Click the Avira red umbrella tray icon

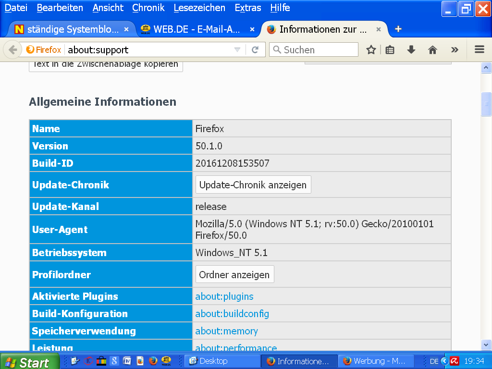point(455,361)
